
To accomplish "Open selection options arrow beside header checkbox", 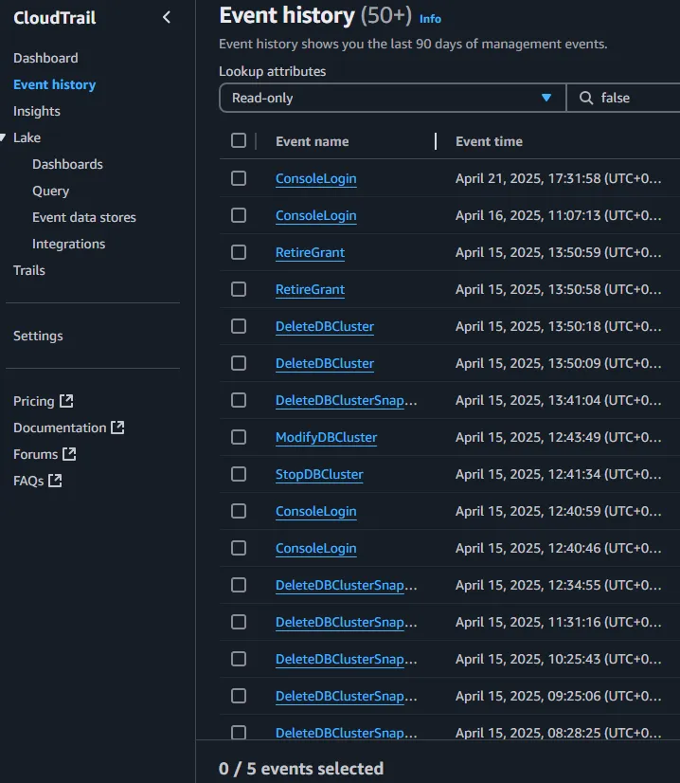I will coord(256,141).
